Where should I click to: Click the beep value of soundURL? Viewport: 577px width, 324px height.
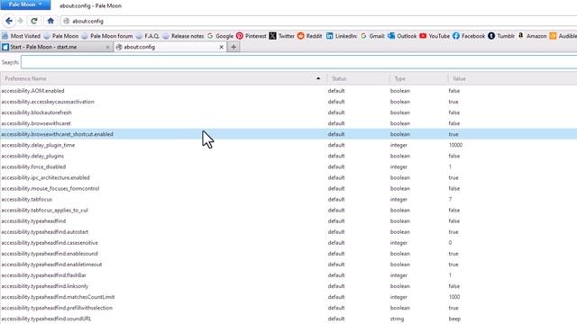(x=454, y=319)
